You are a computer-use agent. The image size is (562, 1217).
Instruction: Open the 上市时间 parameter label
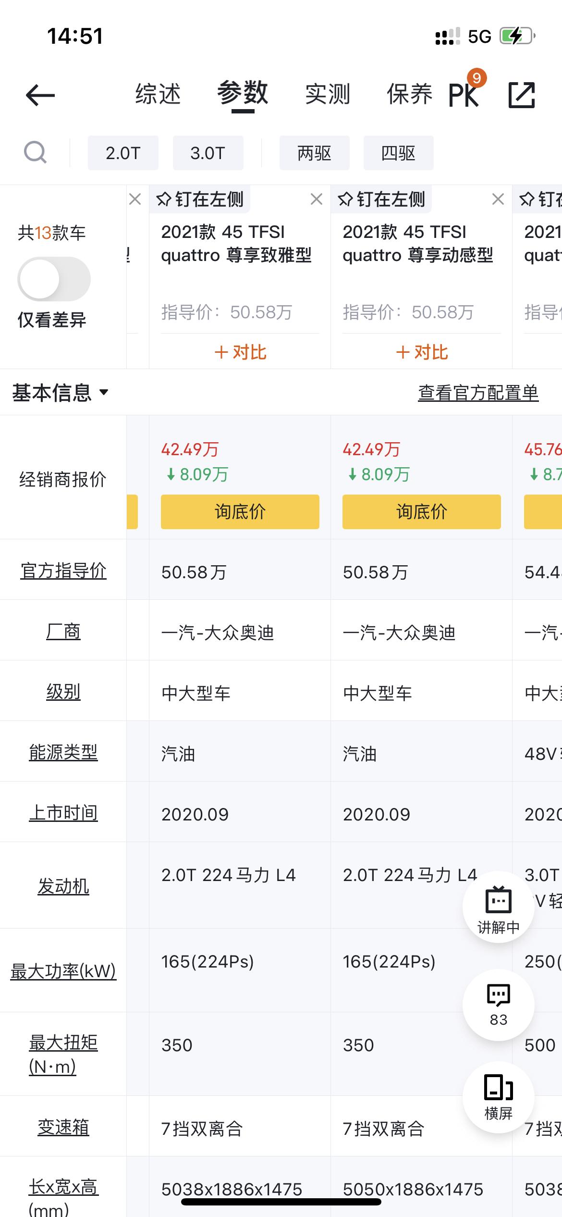[x=63, y=813]
